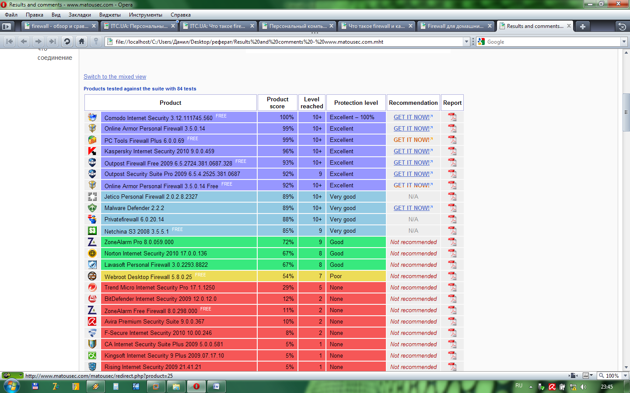The image size is (630, 393).
Task: Switch to 'Что такое firewall и ка...' tab
Action: click(x=377, y=26)
